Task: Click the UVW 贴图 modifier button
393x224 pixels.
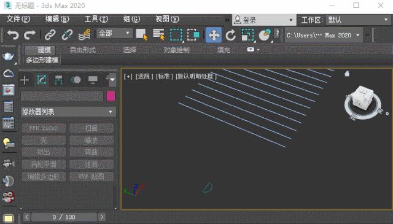Action: (91, 176)
